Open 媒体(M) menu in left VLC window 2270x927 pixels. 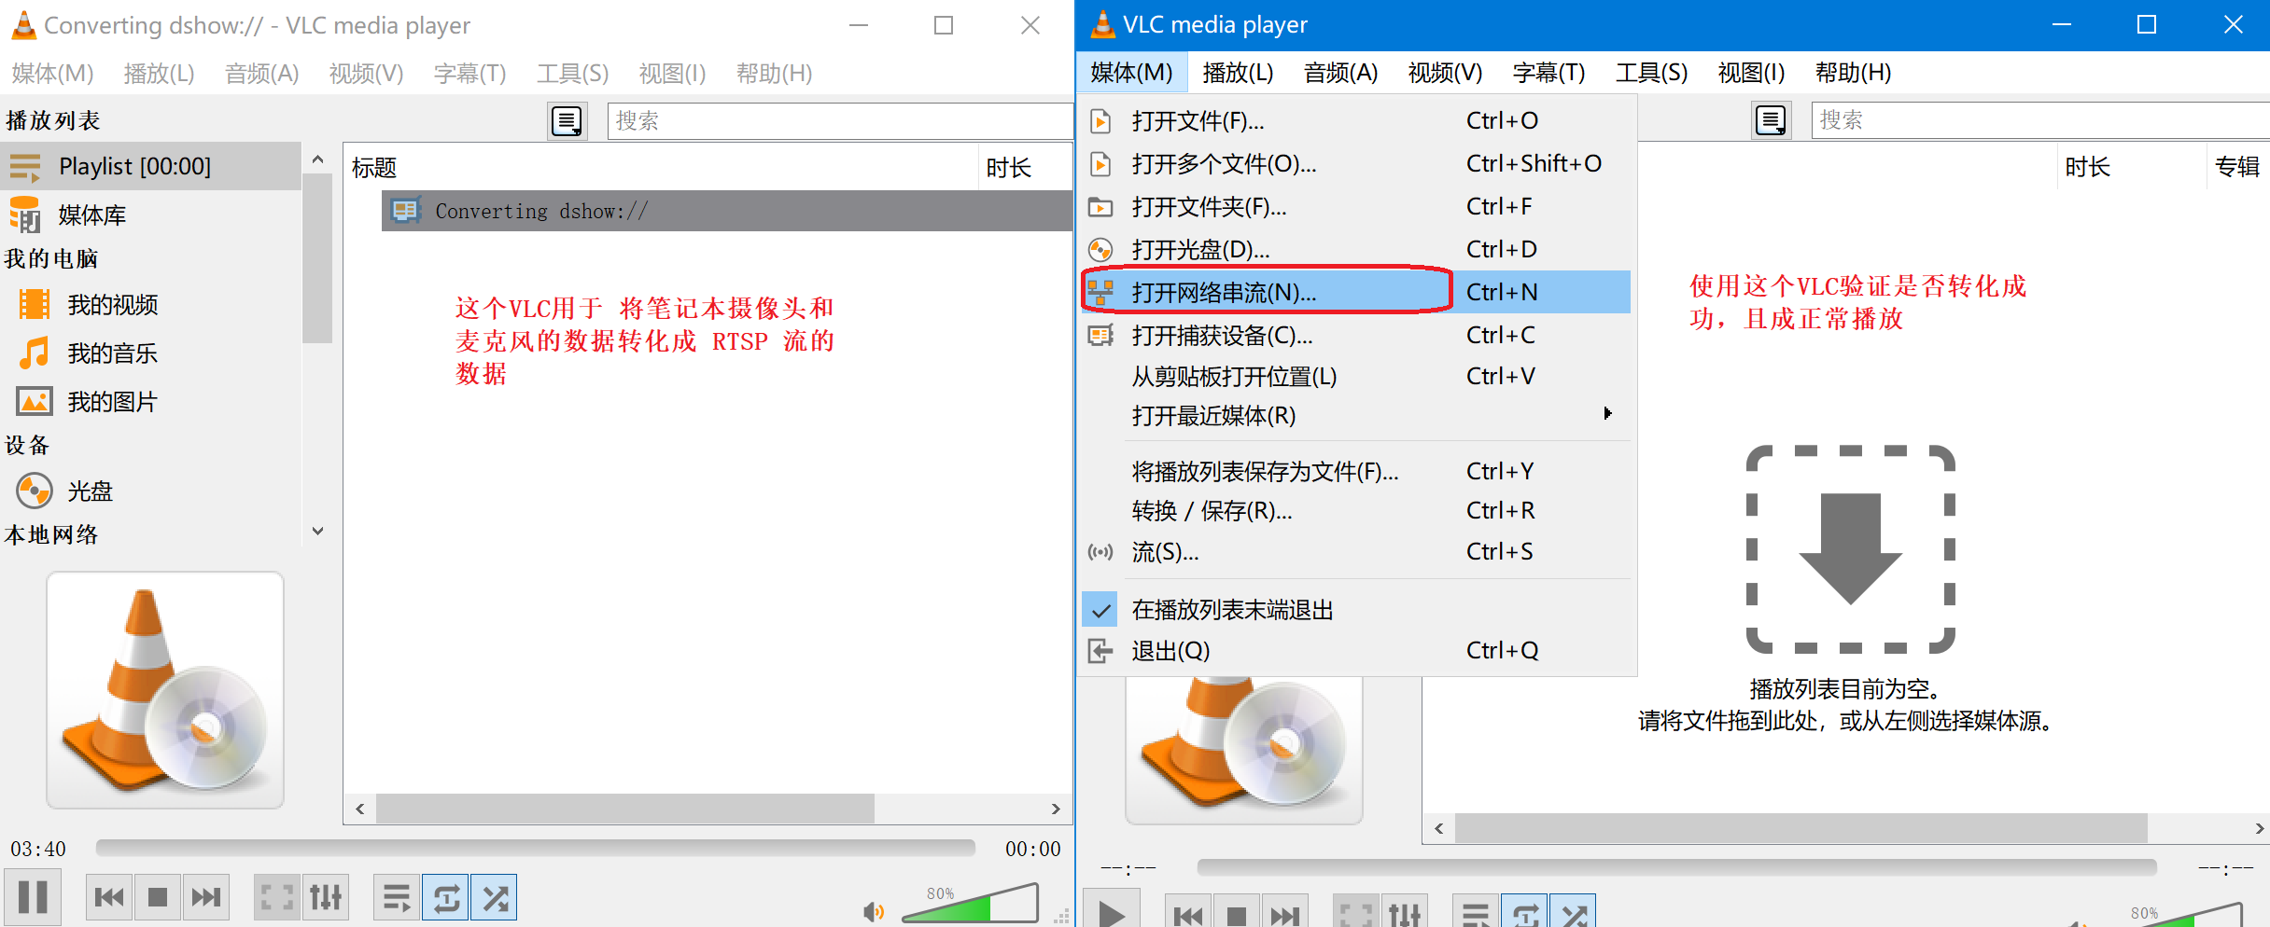tap(52, 73)
